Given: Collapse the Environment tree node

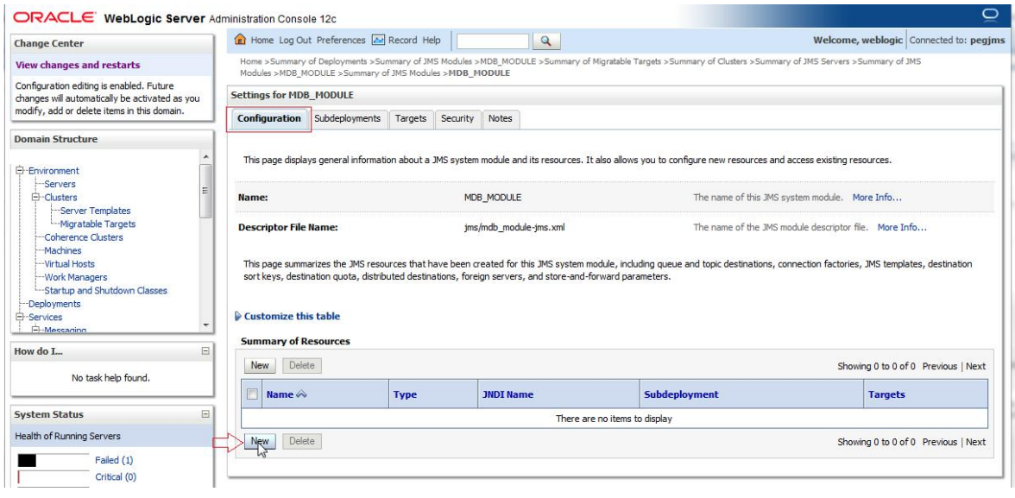Looking at the screenshot, I should point(21,171).
